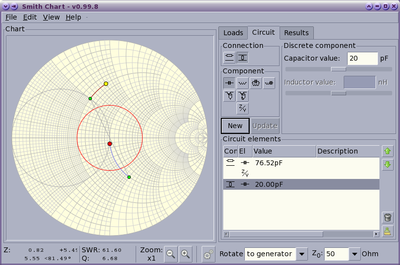Choose the Z/Y transform component button

(242, 109)
